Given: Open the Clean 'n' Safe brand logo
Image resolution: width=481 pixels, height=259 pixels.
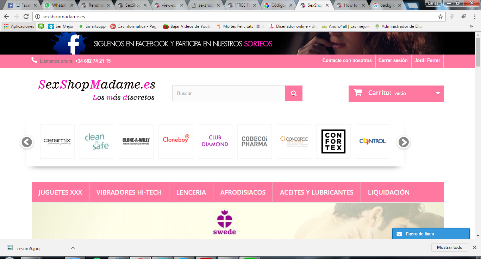Looking at the screenshot, I should coord(97,141).
